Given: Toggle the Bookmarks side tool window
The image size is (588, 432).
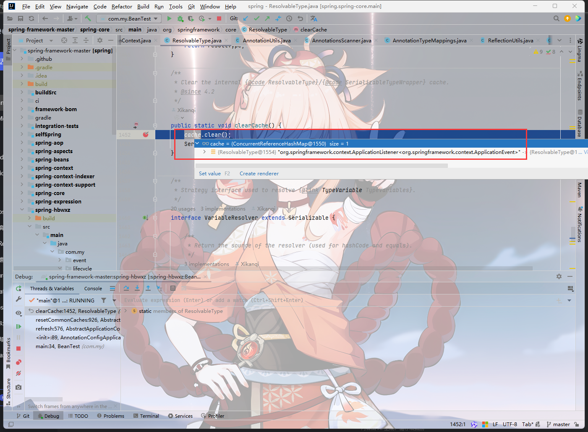Looking at the screenshot, I should point(8,353).
